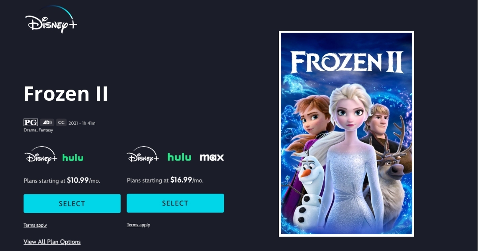
Task: Select the $16.99/mo plan with Max
Action: point(175,203)
